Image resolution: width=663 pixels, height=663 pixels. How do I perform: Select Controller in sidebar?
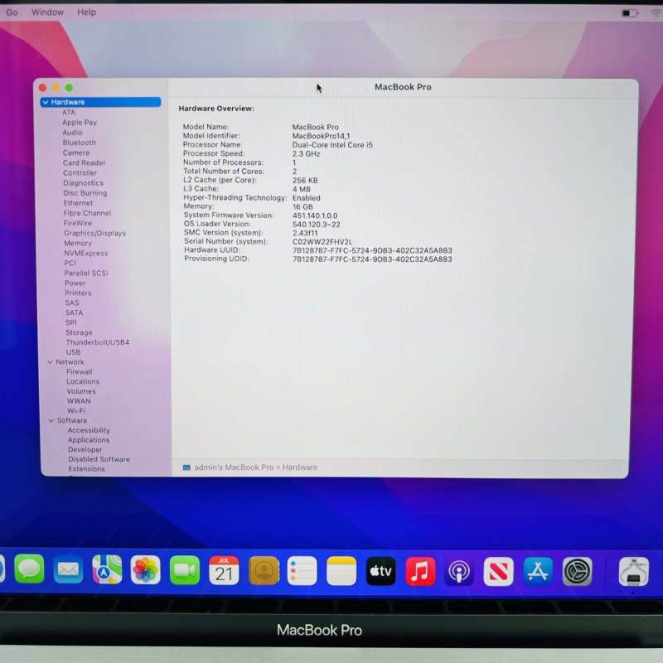tap(80, 173)
